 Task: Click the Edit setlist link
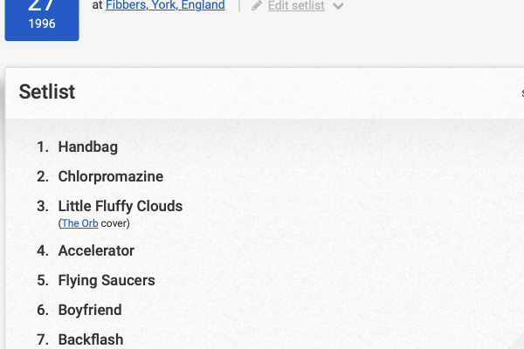coord(296,6)
